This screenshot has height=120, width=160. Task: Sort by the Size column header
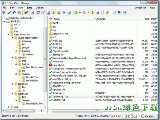pos(147,19)
